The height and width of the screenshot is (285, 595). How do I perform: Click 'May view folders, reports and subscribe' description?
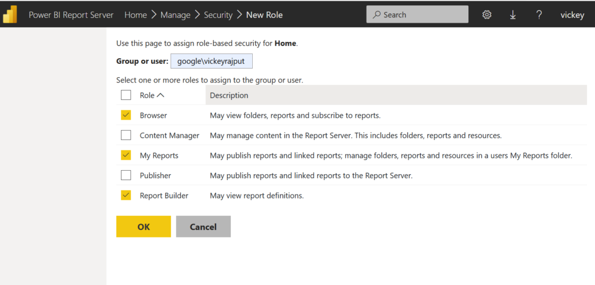click(295, 115)
